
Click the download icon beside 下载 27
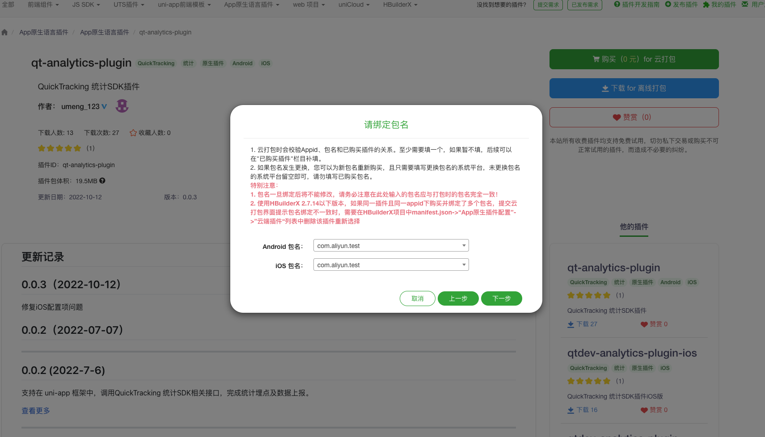point(571,324)
